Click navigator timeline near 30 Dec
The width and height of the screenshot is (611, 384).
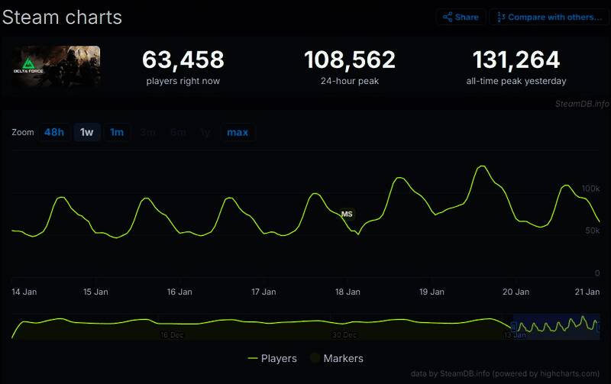click(344, 327)
